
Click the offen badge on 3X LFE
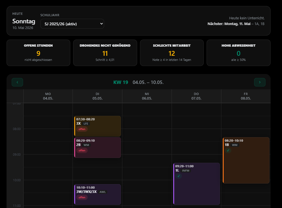coord(82,129)
